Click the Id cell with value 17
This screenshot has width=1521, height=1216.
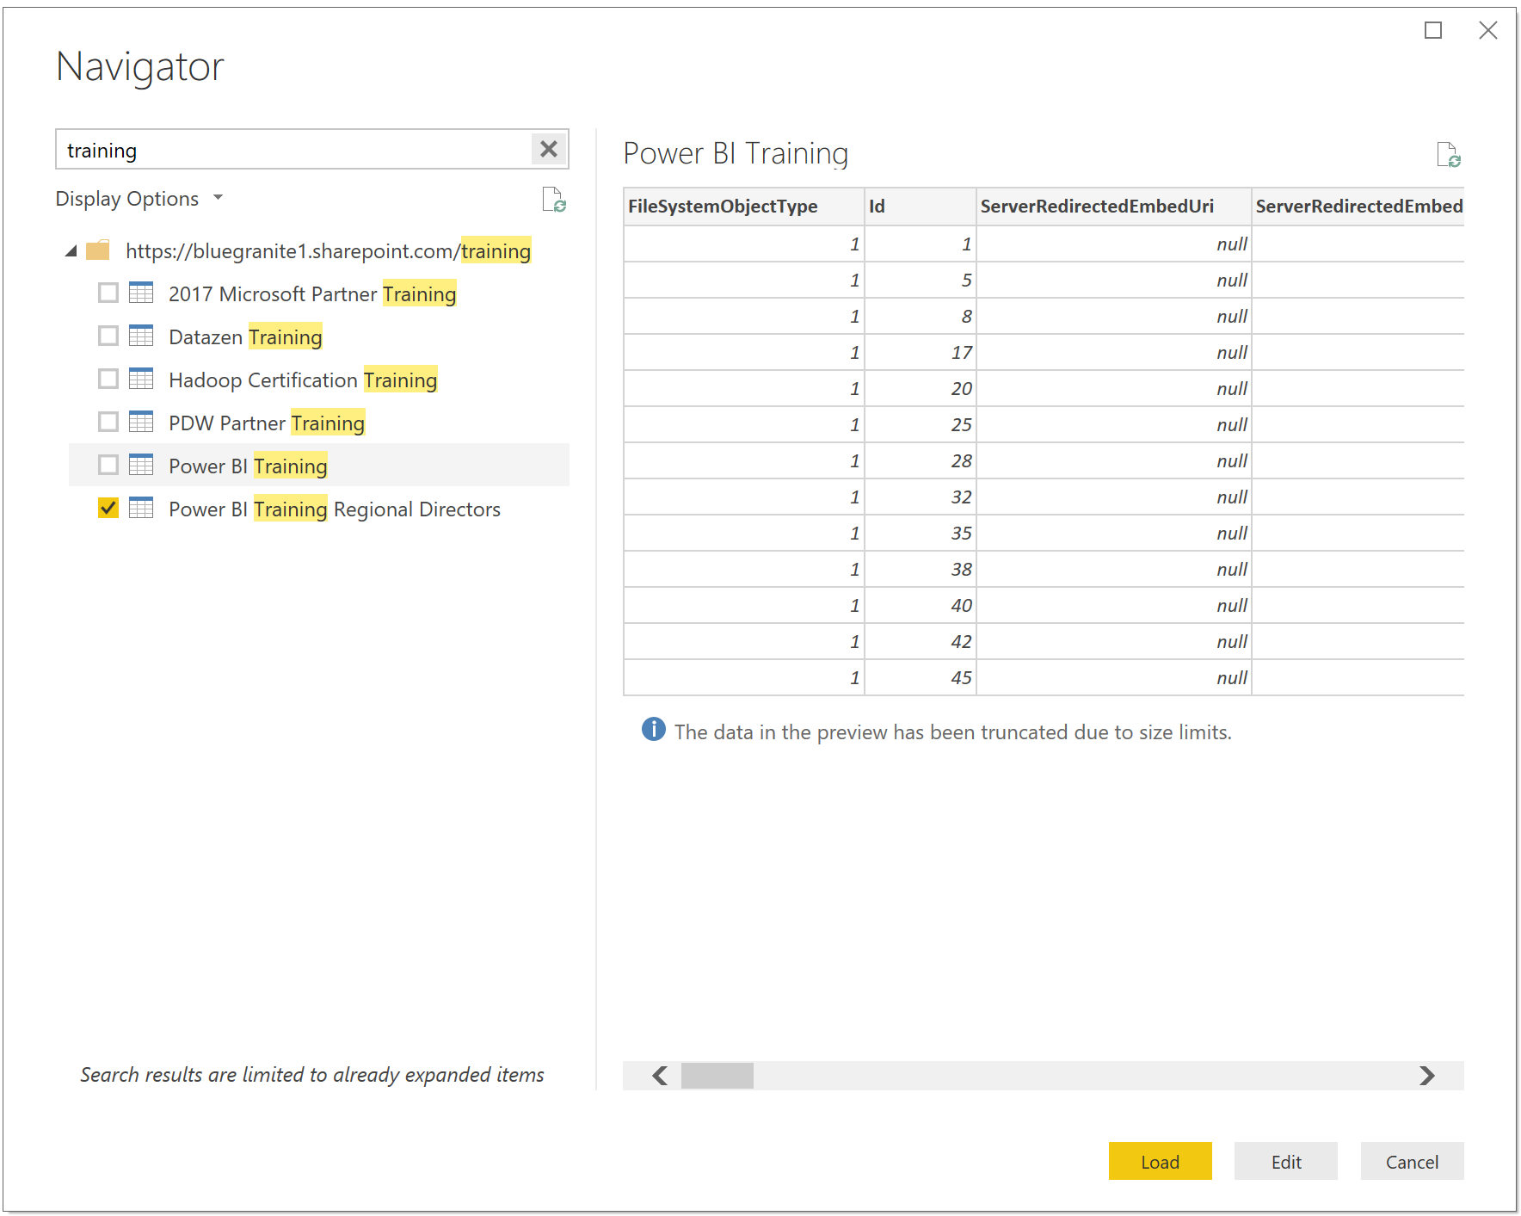point(921,352)
